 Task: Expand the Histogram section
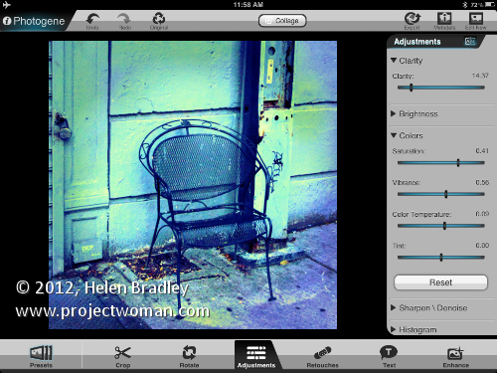pos(414,329)
